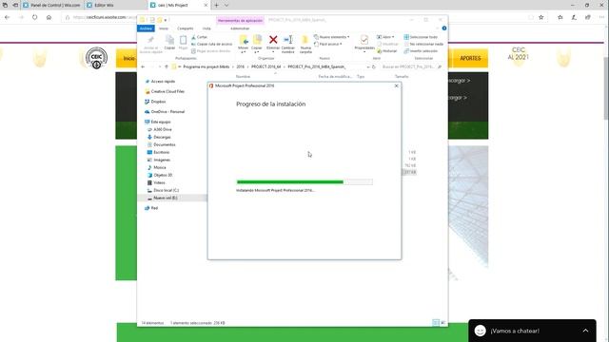Click the Explorer back navigation arrow
This screenshot has height=342, width=609.
point(143,66)
